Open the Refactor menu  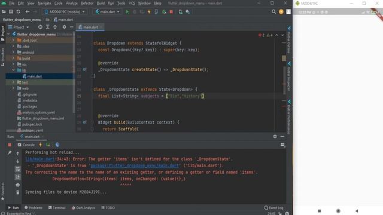[87, 4]
